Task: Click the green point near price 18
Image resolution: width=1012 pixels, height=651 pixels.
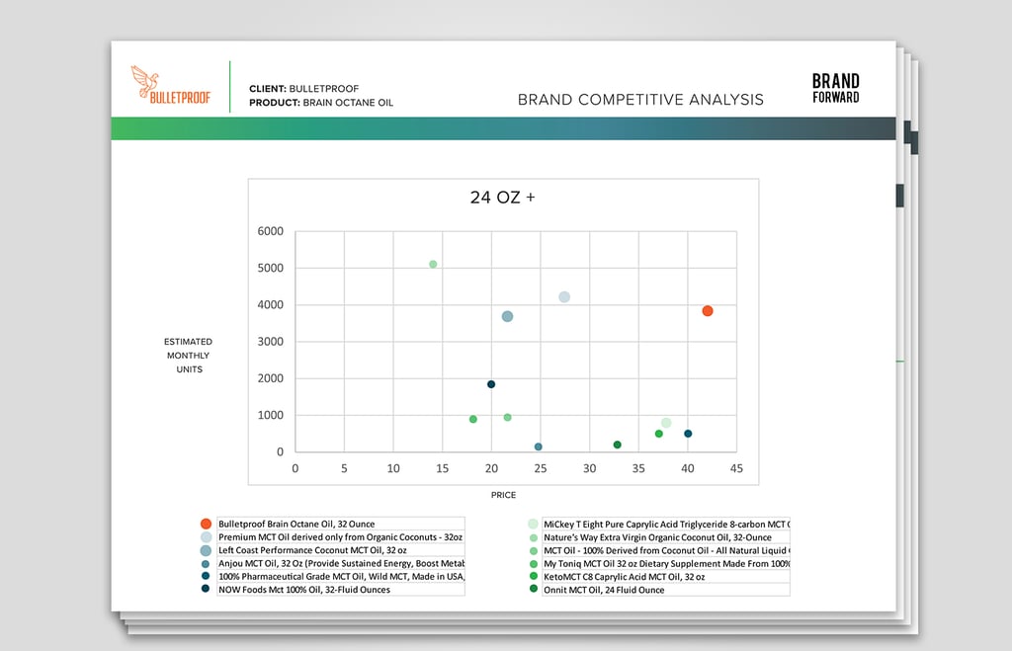Action: pyautogui.click(x=473, y=420)
